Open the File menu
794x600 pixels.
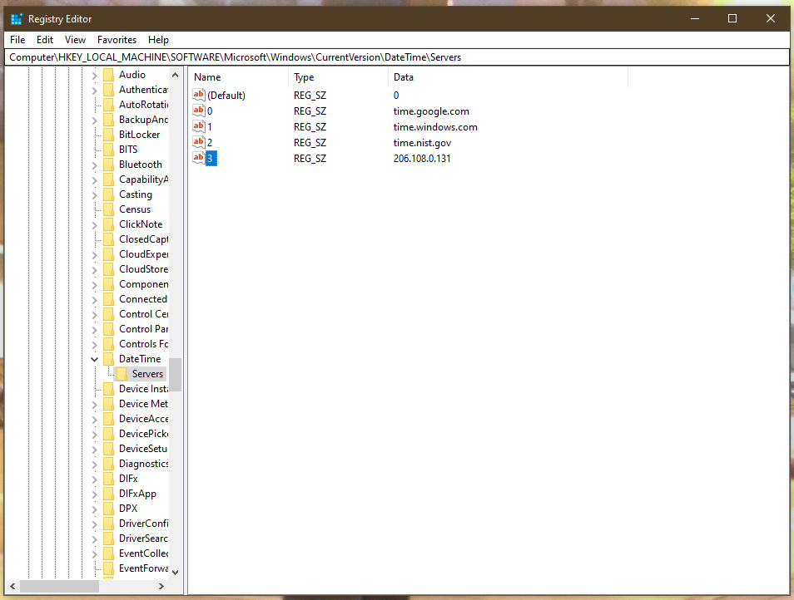[17, 39]
